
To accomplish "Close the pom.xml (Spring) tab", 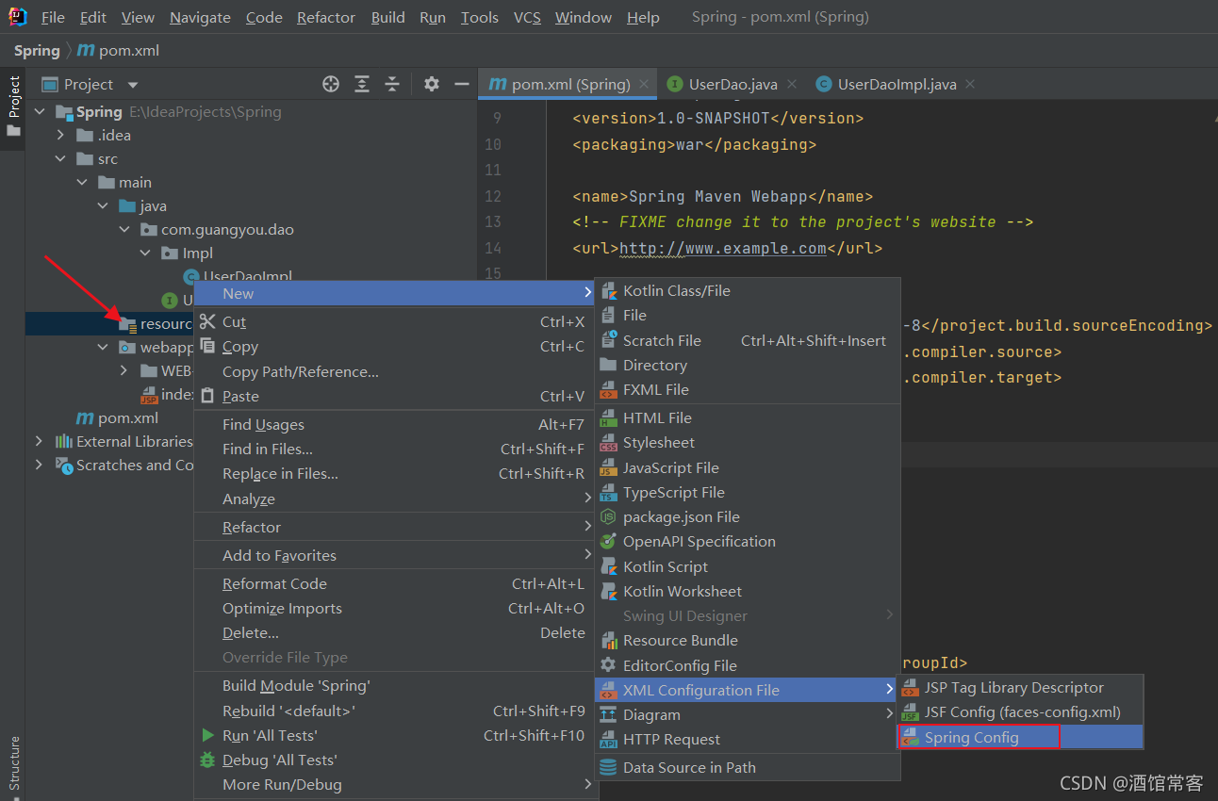I will (645, 84).
